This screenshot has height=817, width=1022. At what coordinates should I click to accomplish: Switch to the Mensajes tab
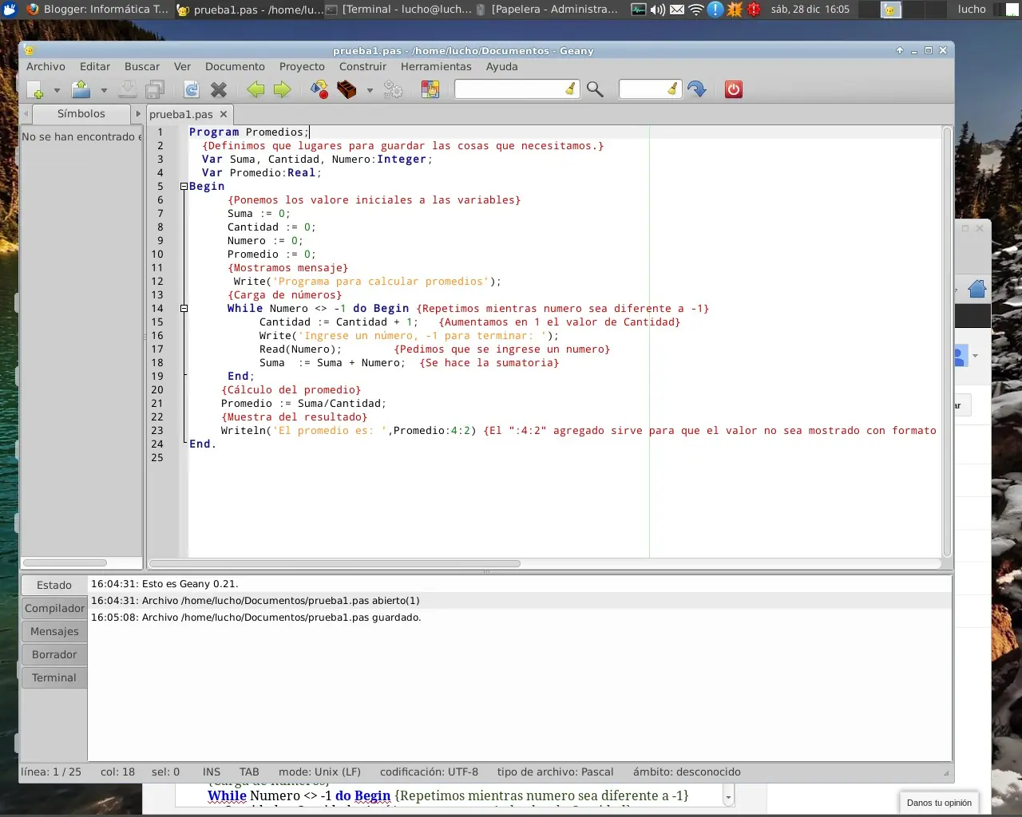click(x=54, y=631)
